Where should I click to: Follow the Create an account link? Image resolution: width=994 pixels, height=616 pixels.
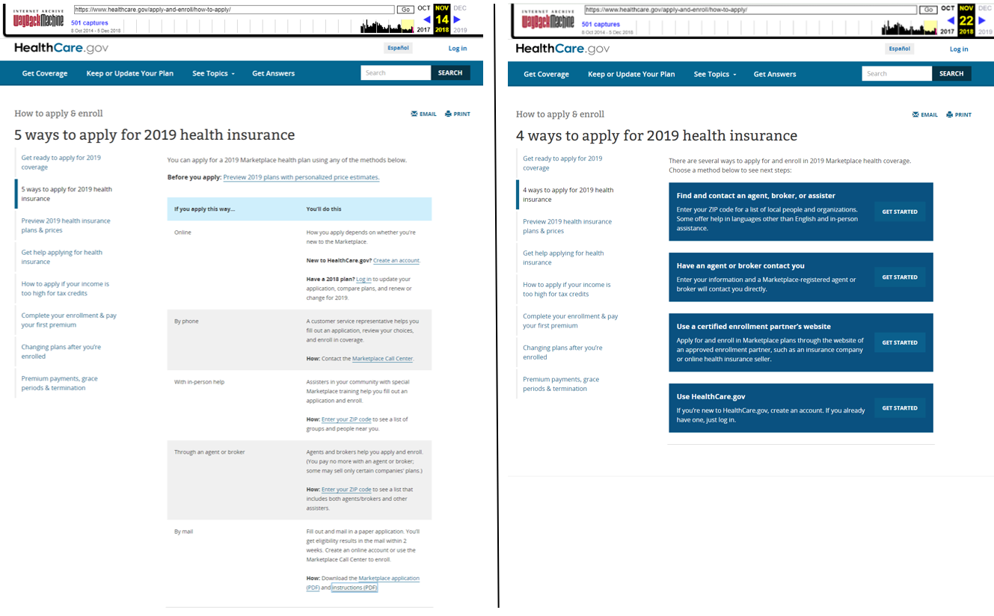[x=396, y=260]
